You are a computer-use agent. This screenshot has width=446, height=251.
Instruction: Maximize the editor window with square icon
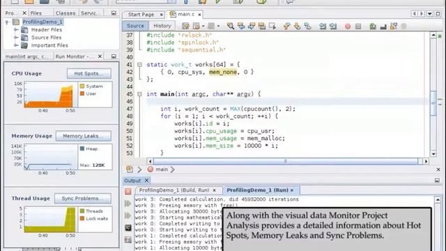coord(438,14)
